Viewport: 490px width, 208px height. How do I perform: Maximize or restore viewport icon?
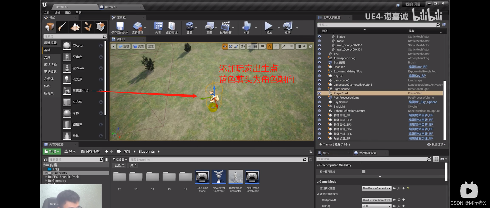[x=310, y=46]
